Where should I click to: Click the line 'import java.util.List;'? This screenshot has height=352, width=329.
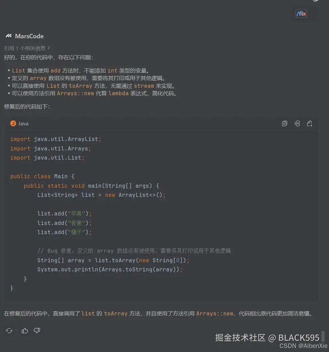click(x=47, y=158)
